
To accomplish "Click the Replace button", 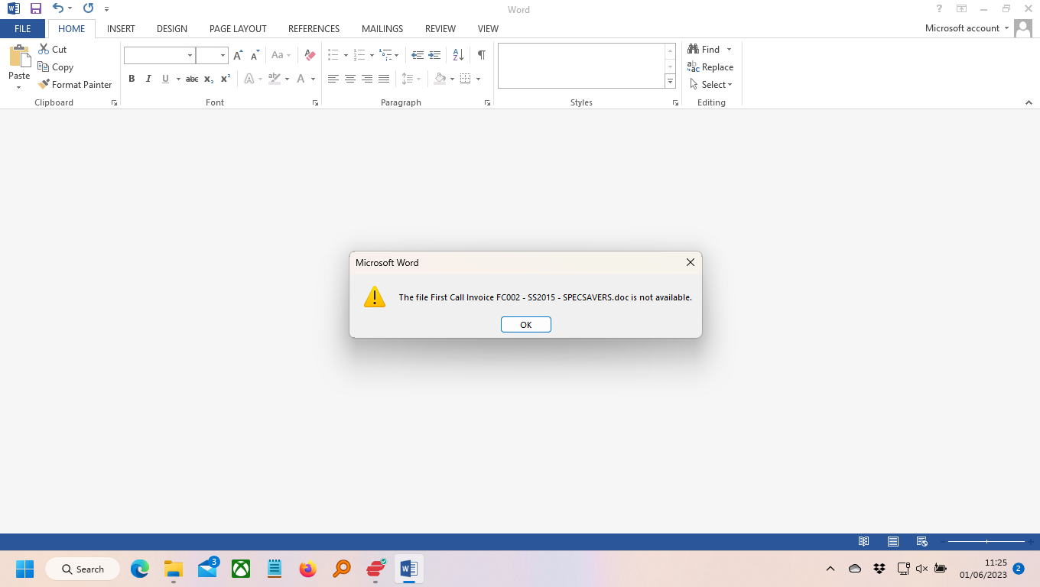I will (x=710, y=67).
